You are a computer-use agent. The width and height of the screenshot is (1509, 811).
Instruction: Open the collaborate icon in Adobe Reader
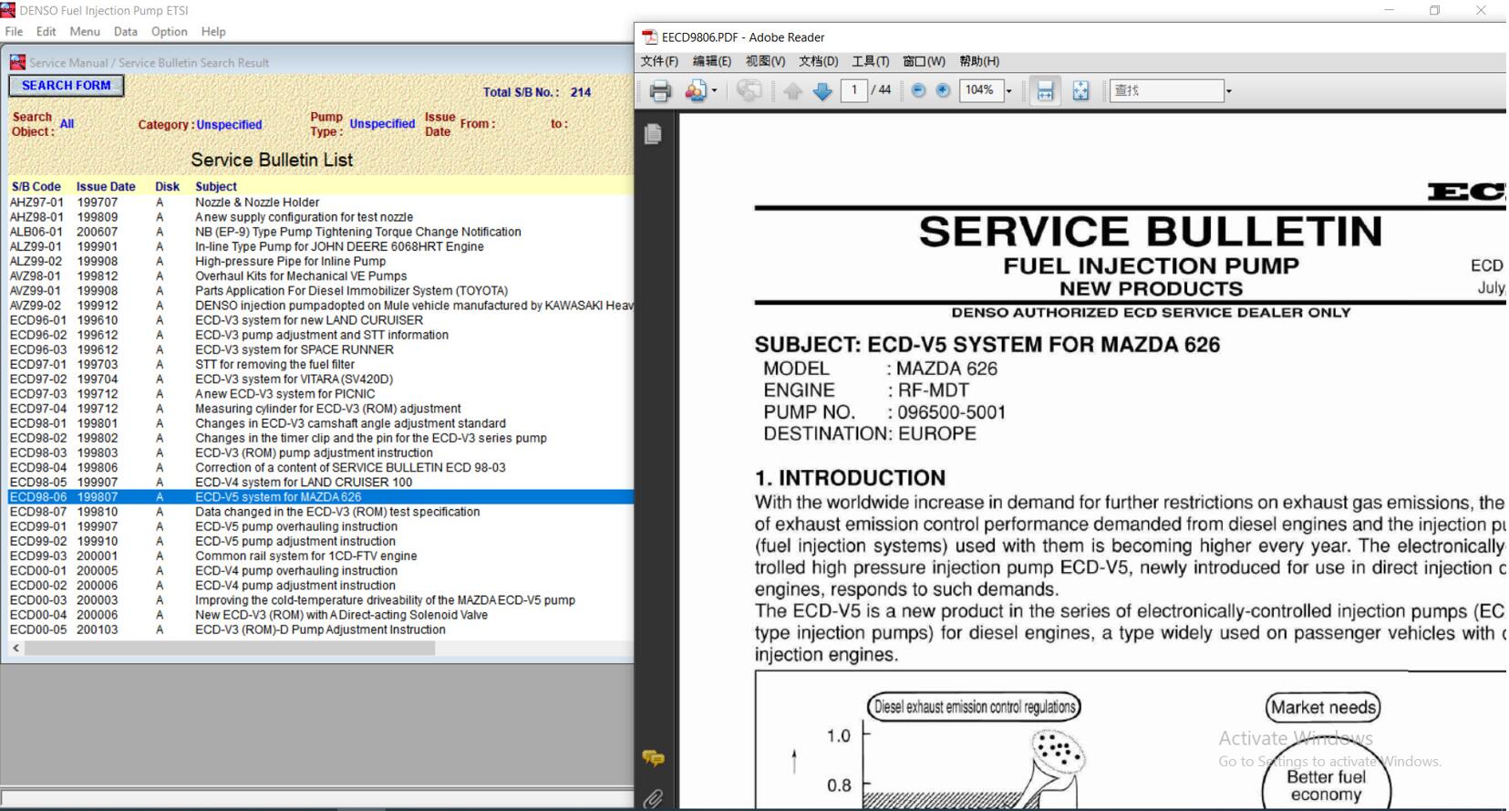pyautogui.click(x=696, y=90)
